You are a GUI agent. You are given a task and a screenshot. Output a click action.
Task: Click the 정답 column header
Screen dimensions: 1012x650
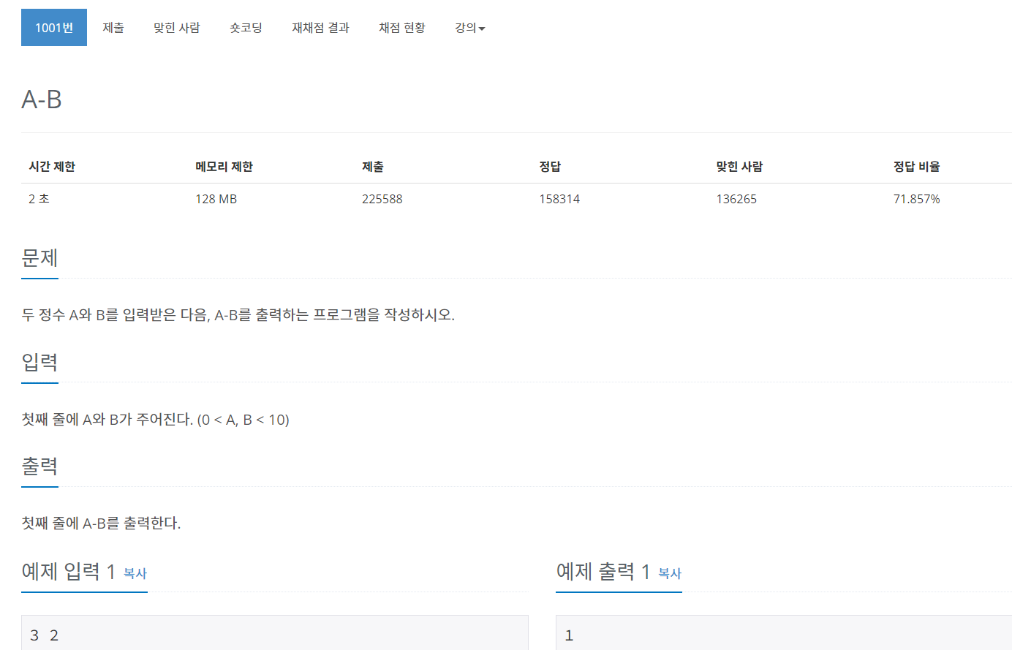550,167
